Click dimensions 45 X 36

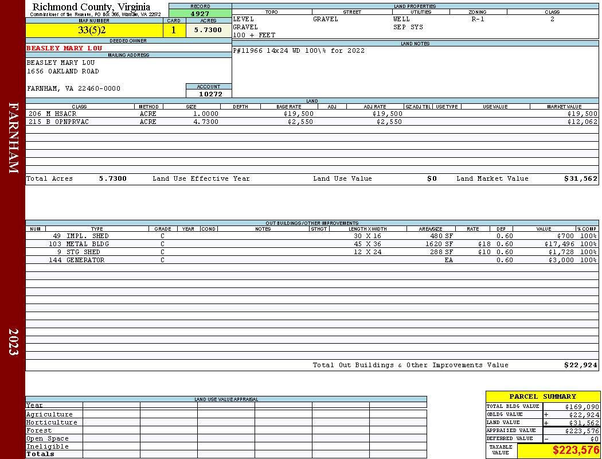pos(368,244)
